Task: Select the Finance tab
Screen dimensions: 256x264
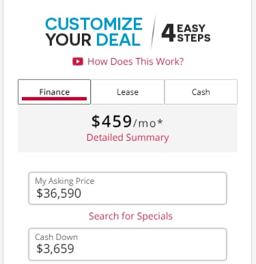Action: (x=55, y=92)
